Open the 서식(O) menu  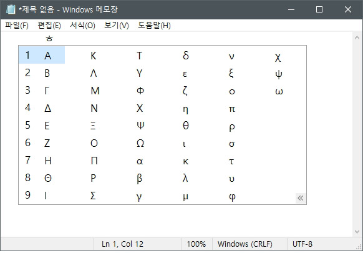point(83,25)
